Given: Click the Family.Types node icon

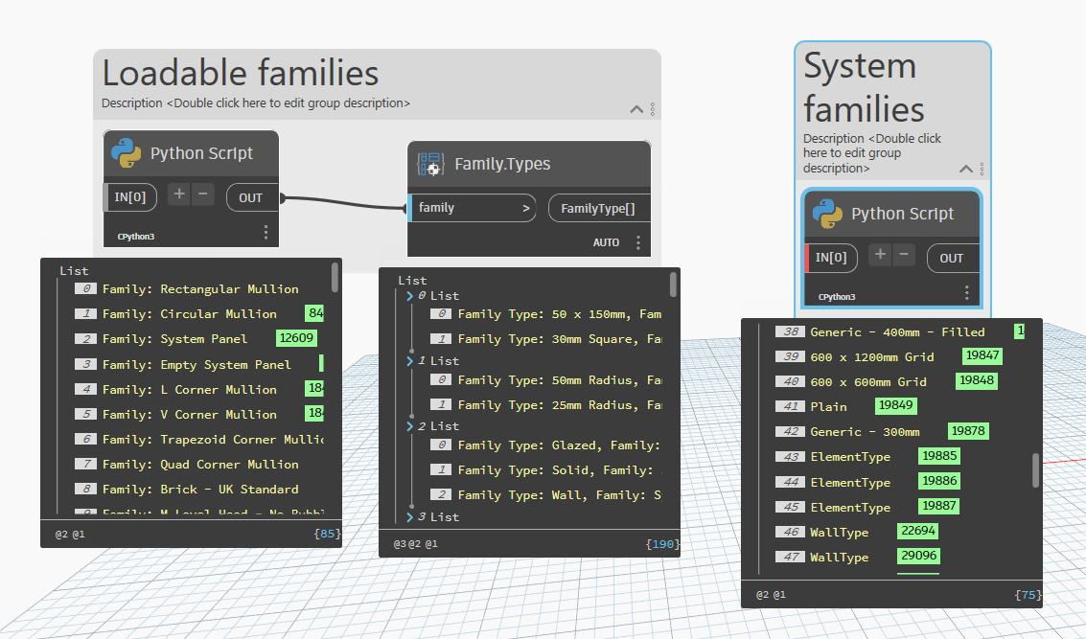Looking at the screenshot, I should [430, 164].
